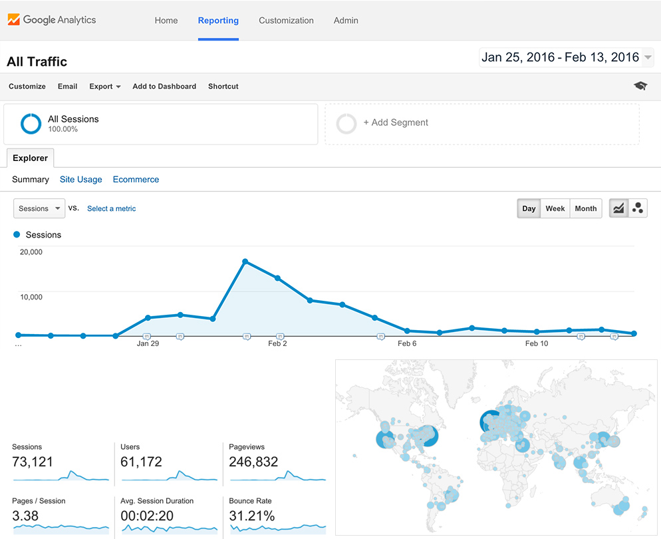661x539 pixels.
Task: Switch to the Ecommerce tab
Action: (x=135, y=180)
